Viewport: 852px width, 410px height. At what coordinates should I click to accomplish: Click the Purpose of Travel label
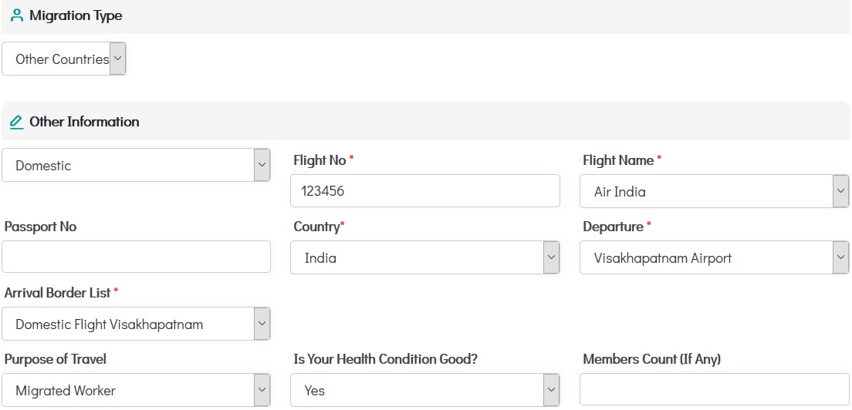56,359
